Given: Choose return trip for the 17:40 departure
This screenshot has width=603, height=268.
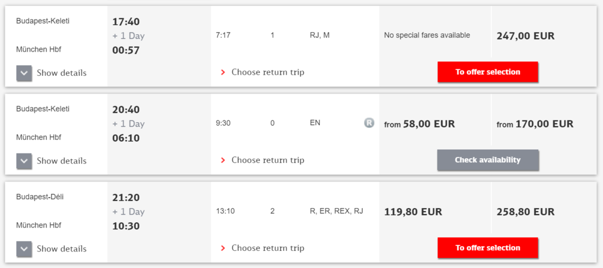Looking at the screenshot, I should (267, 72).
